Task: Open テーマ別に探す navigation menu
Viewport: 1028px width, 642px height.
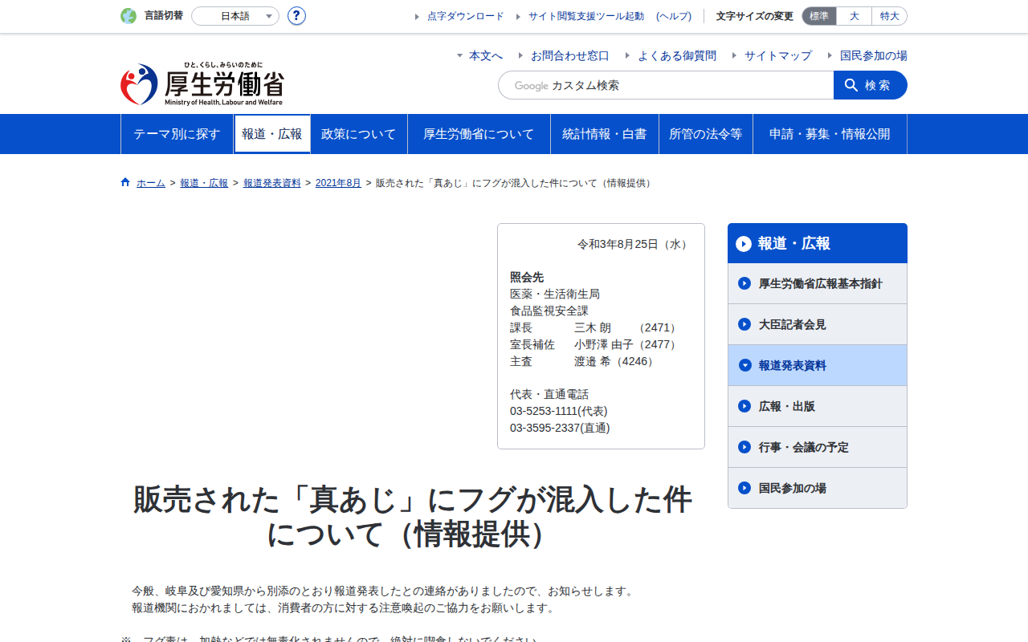Action: point(177,134)
